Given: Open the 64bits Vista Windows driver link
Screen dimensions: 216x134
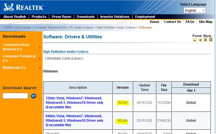Looking at the screenshot, I should [x=74, y=121].
